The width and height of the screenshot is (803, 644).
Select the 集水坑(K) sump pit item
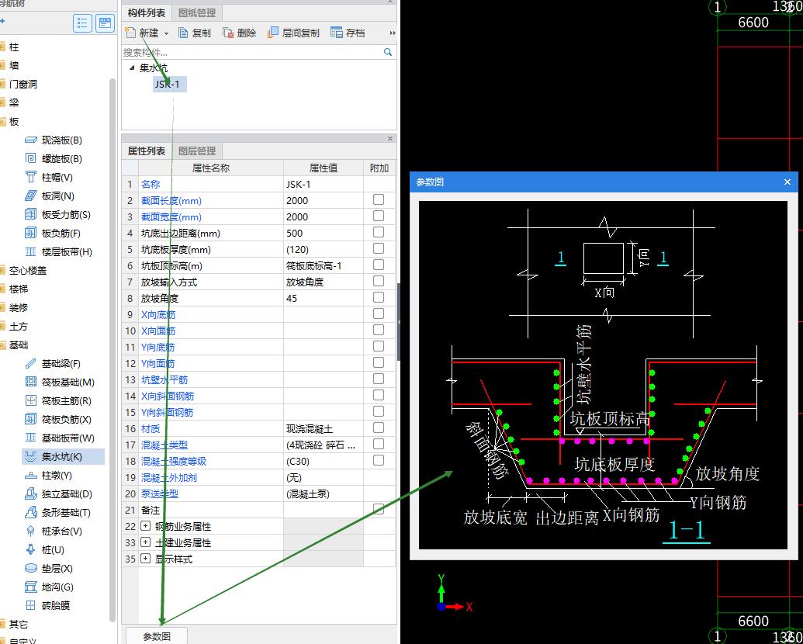point(63,457)
